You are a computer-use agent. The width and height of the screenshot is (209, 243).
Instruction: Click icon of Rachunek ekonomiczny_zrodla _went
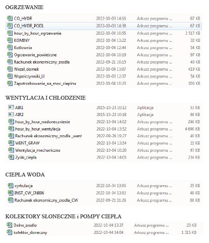click(x=11, y=136)
